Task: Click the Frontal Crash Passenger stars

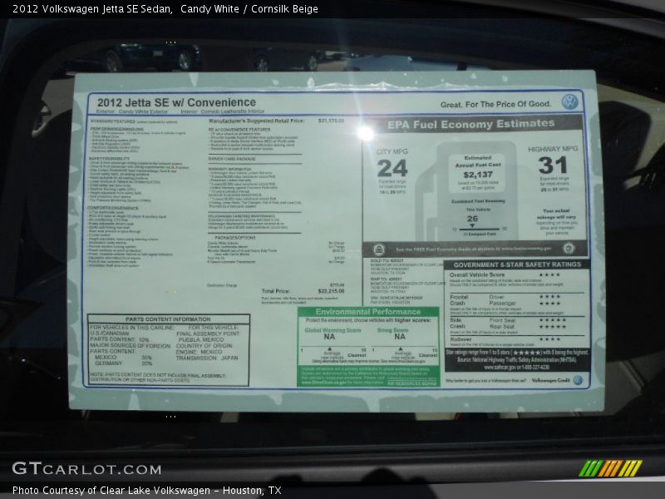Action: click(549, 304)
